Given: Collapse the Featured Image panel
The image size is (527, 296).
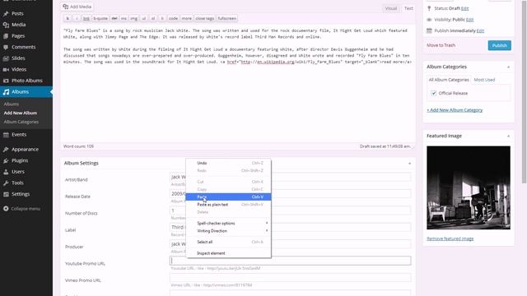Looking at the screenshot, I should click(x=508, y=136).
